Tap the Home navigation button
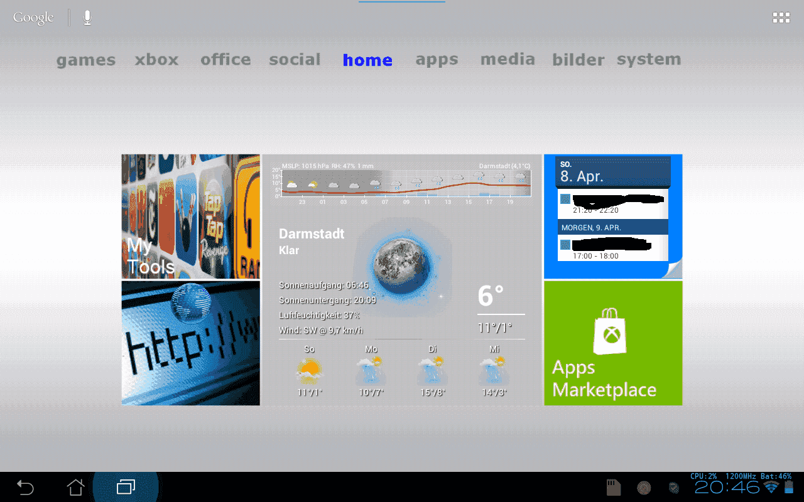The image size is (804, 502). point(75,487)
